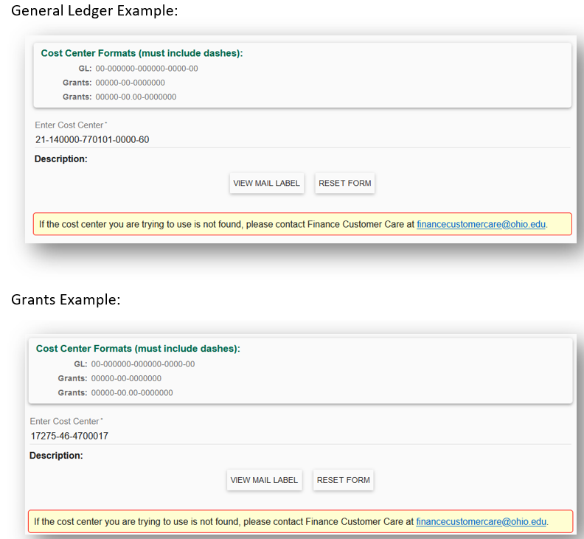Click View Mail Label in General Ledger example
584x539 pixels.
pos(266,183)
